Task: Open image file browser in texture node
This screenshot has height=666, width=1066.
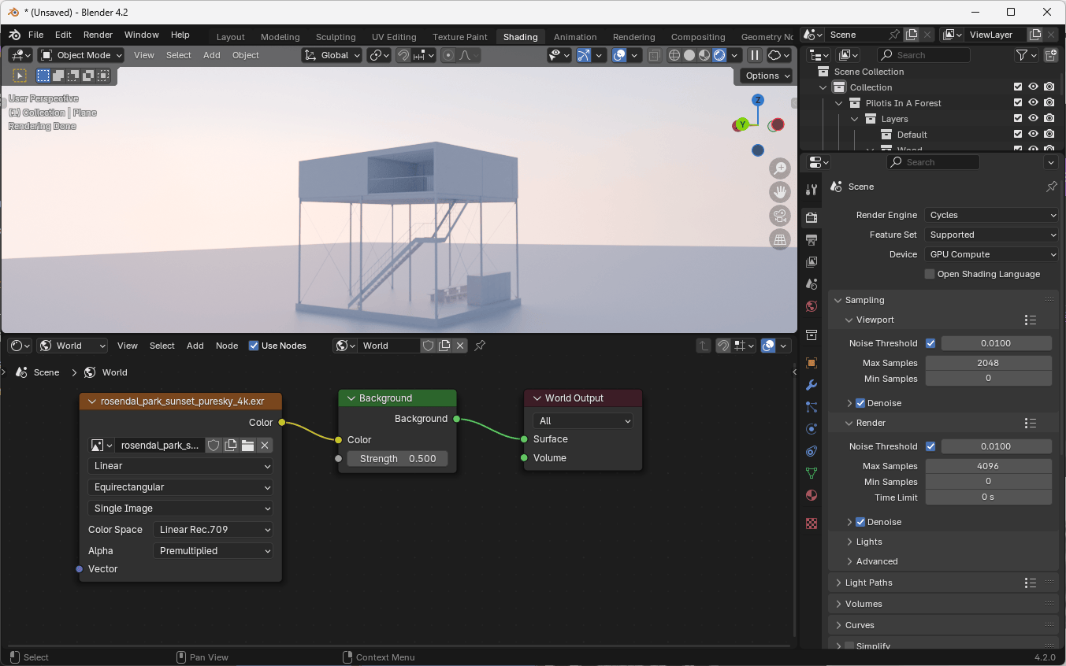Action: 247,446
